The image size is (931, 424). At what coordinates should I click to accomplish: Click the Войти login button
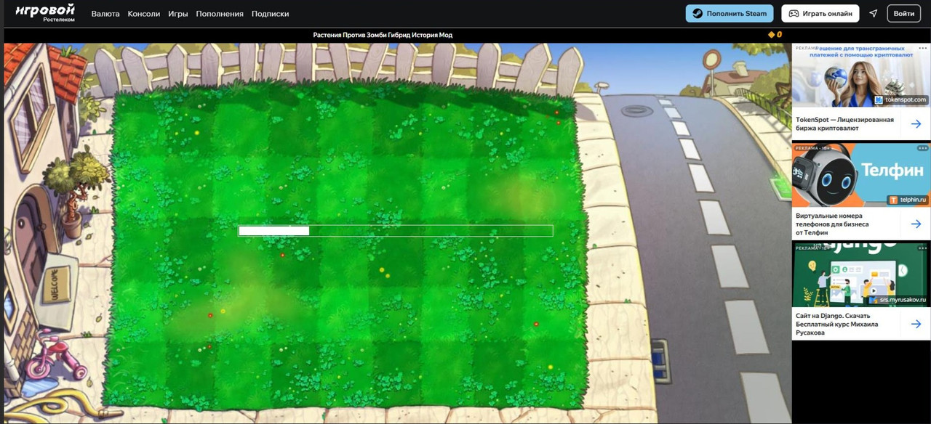point(904,14)
